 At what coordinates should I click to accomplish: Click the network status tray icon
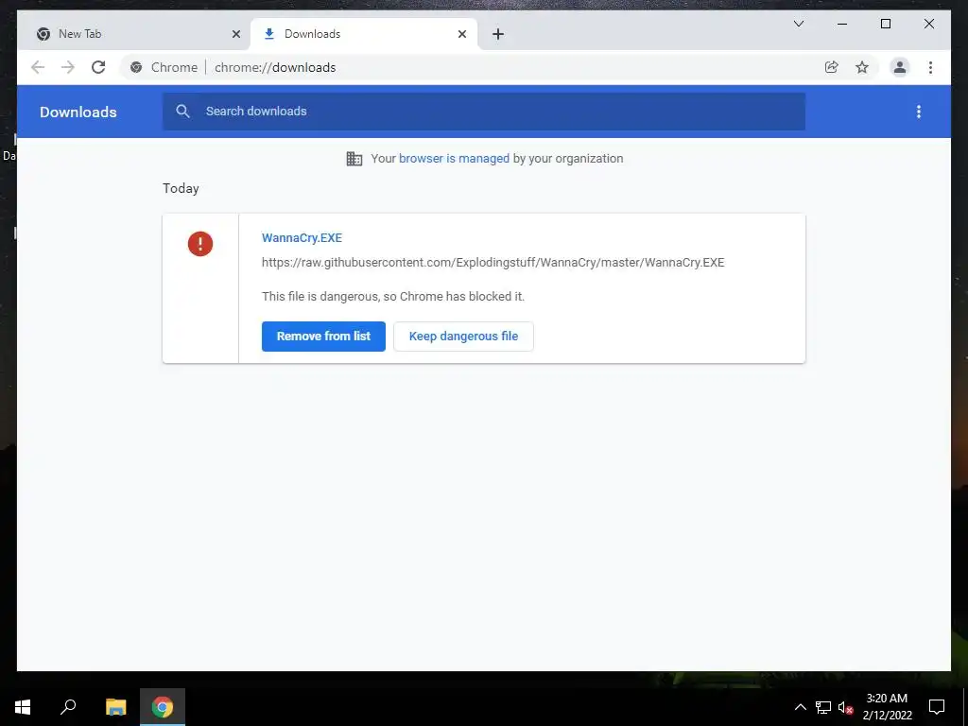pyautogui.click(x=823, y=707)
